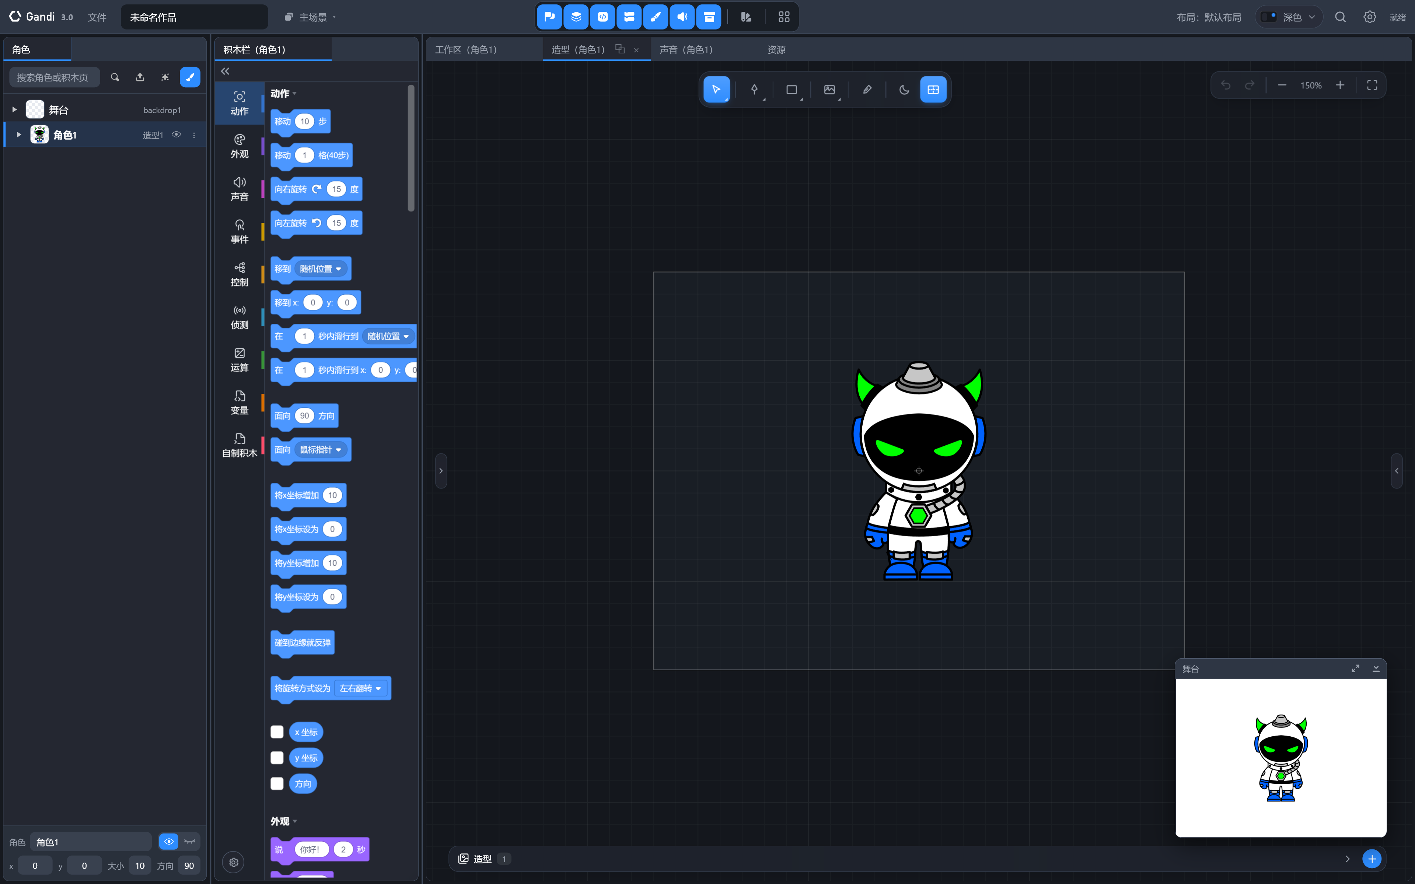This screenshot has height=884, width=1415.
Task: Check the 方向 reporter checkbox
Action: 277,783
